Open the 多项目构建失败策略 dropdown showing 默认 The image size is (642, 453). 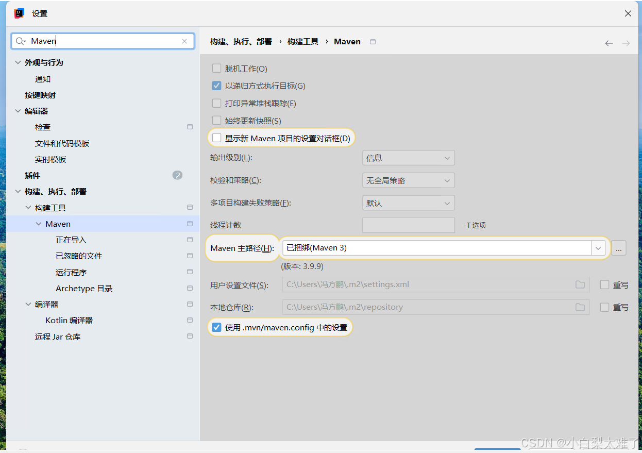coord(409,203)
